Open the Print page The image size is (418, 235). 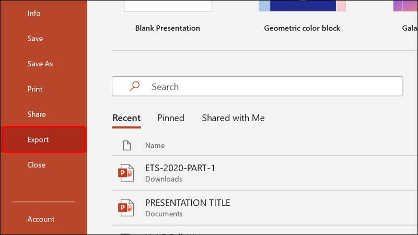(35, 89)
